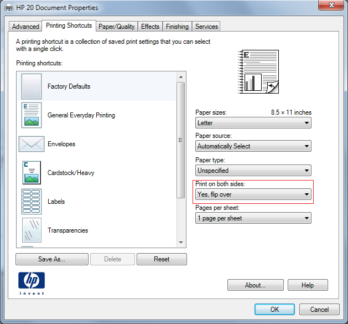Click Cancel to discard changes
Screen dimensions: 348x324
click(x=319, y=310)
